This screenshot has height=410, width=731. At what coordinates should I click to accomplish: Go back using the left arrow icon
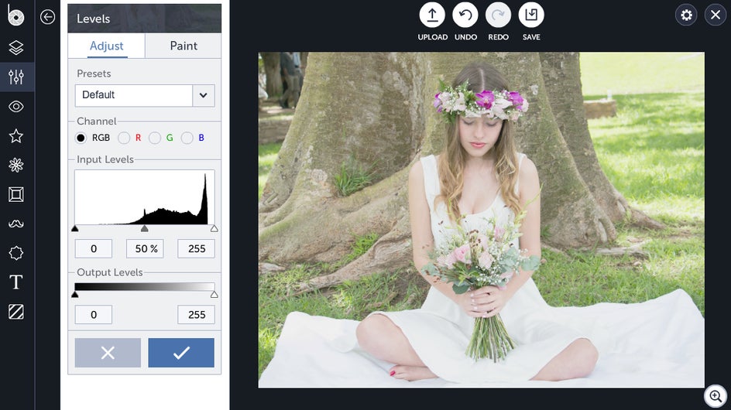[47, 17]
